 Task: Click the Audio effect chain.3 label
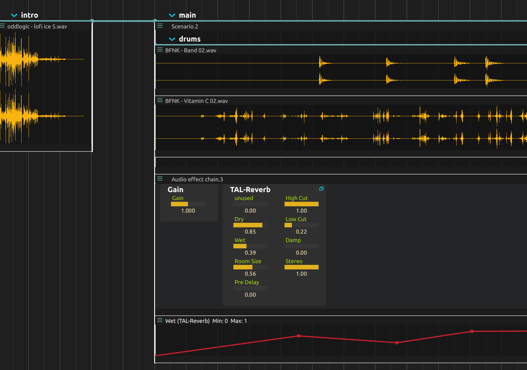(197, 179)
